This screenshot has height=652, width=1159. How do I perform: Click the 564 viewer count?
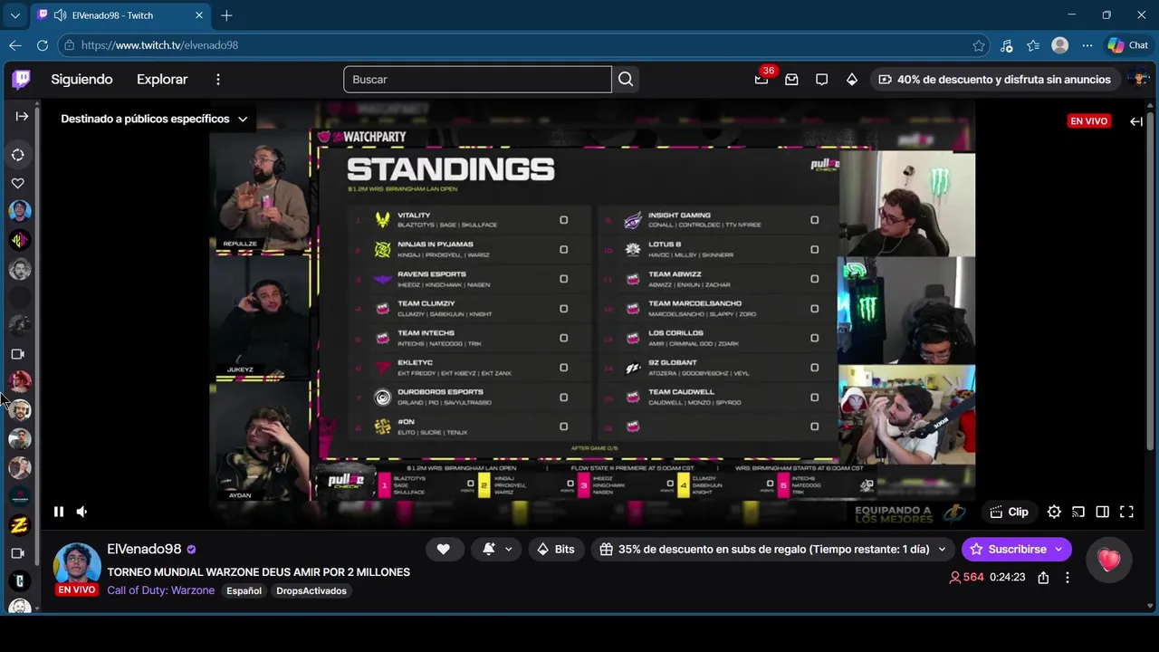click(966, 577)
